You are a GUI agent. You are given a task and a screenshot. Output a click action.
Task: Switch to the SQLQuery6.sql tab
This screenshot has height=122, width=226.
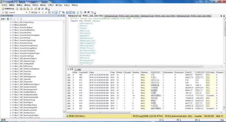(121, 16)
